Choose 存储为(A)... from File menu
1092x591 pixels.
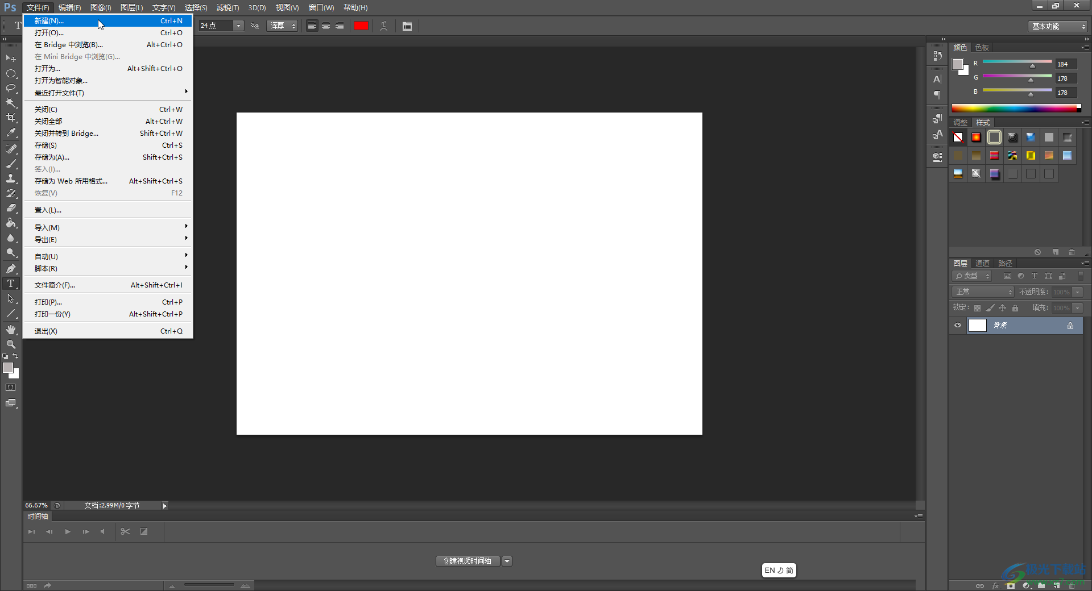108,157
